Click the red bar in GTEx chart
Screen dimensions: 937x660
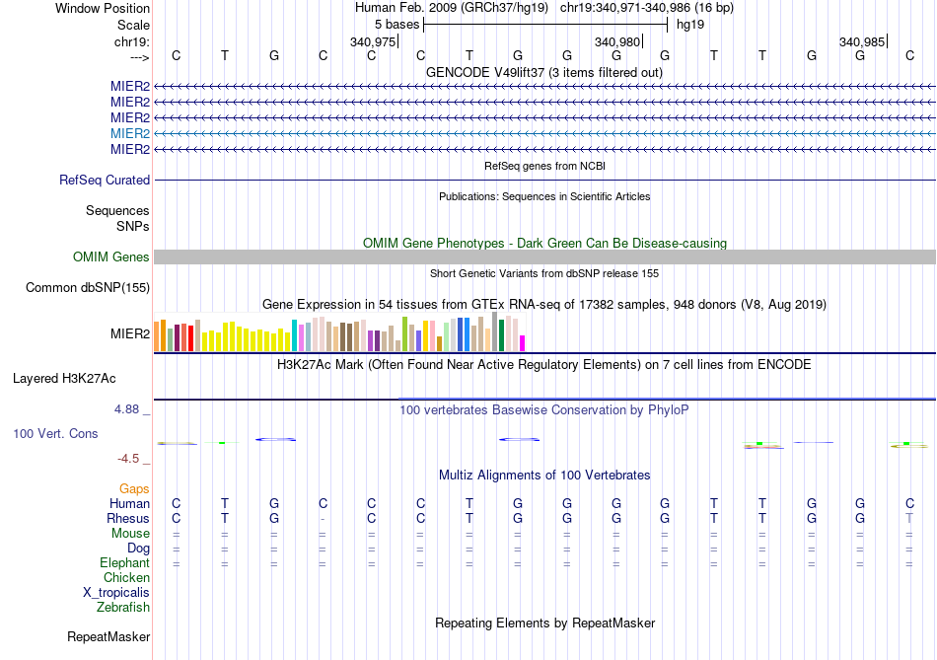tap(191, 337)
